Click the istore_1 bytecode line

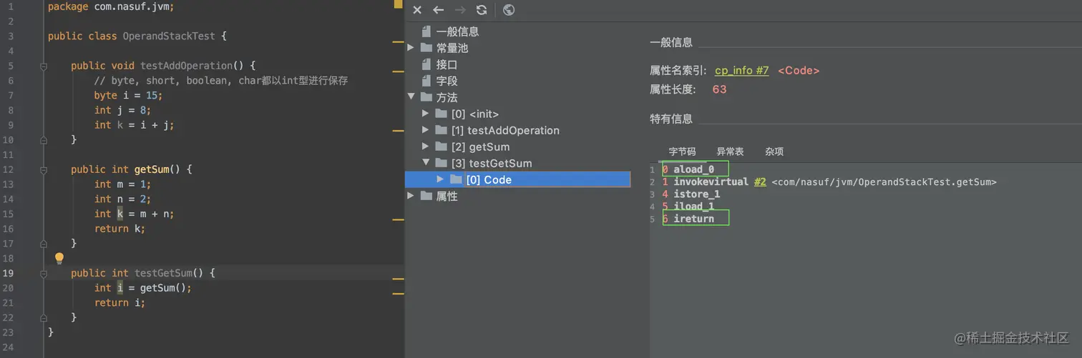click(x=696, y=194)
